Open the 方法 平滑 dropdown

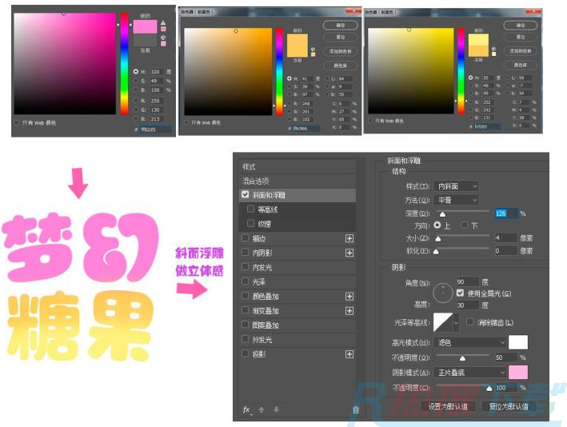458,200
